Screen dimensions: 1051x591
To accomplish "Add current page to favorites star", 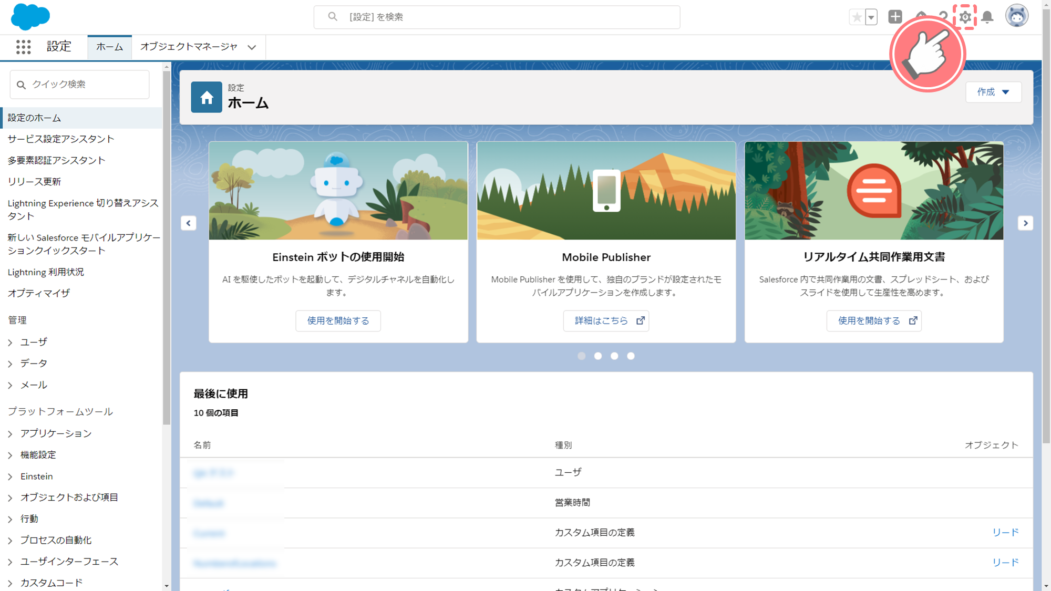I will point(857,17).
